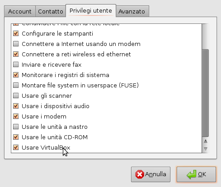Open the Contatto tab

(51, 11)
